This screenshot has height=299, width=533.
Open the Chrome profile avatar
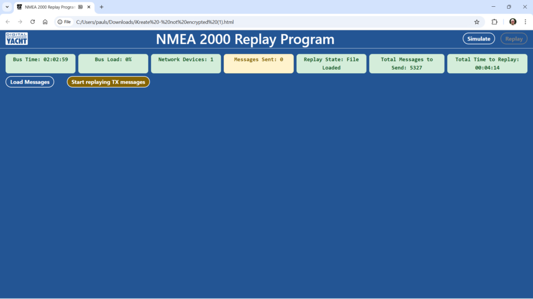(513, 22)
